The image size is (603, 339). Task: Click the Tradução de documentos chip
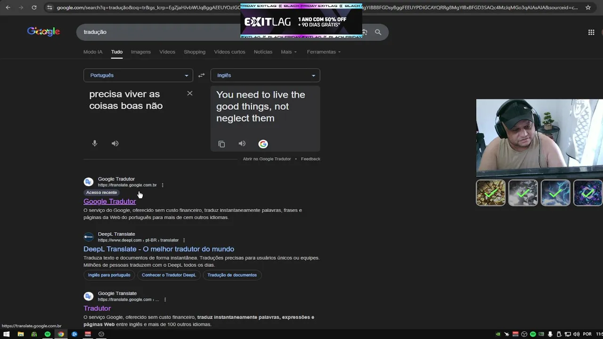point(232,275)
